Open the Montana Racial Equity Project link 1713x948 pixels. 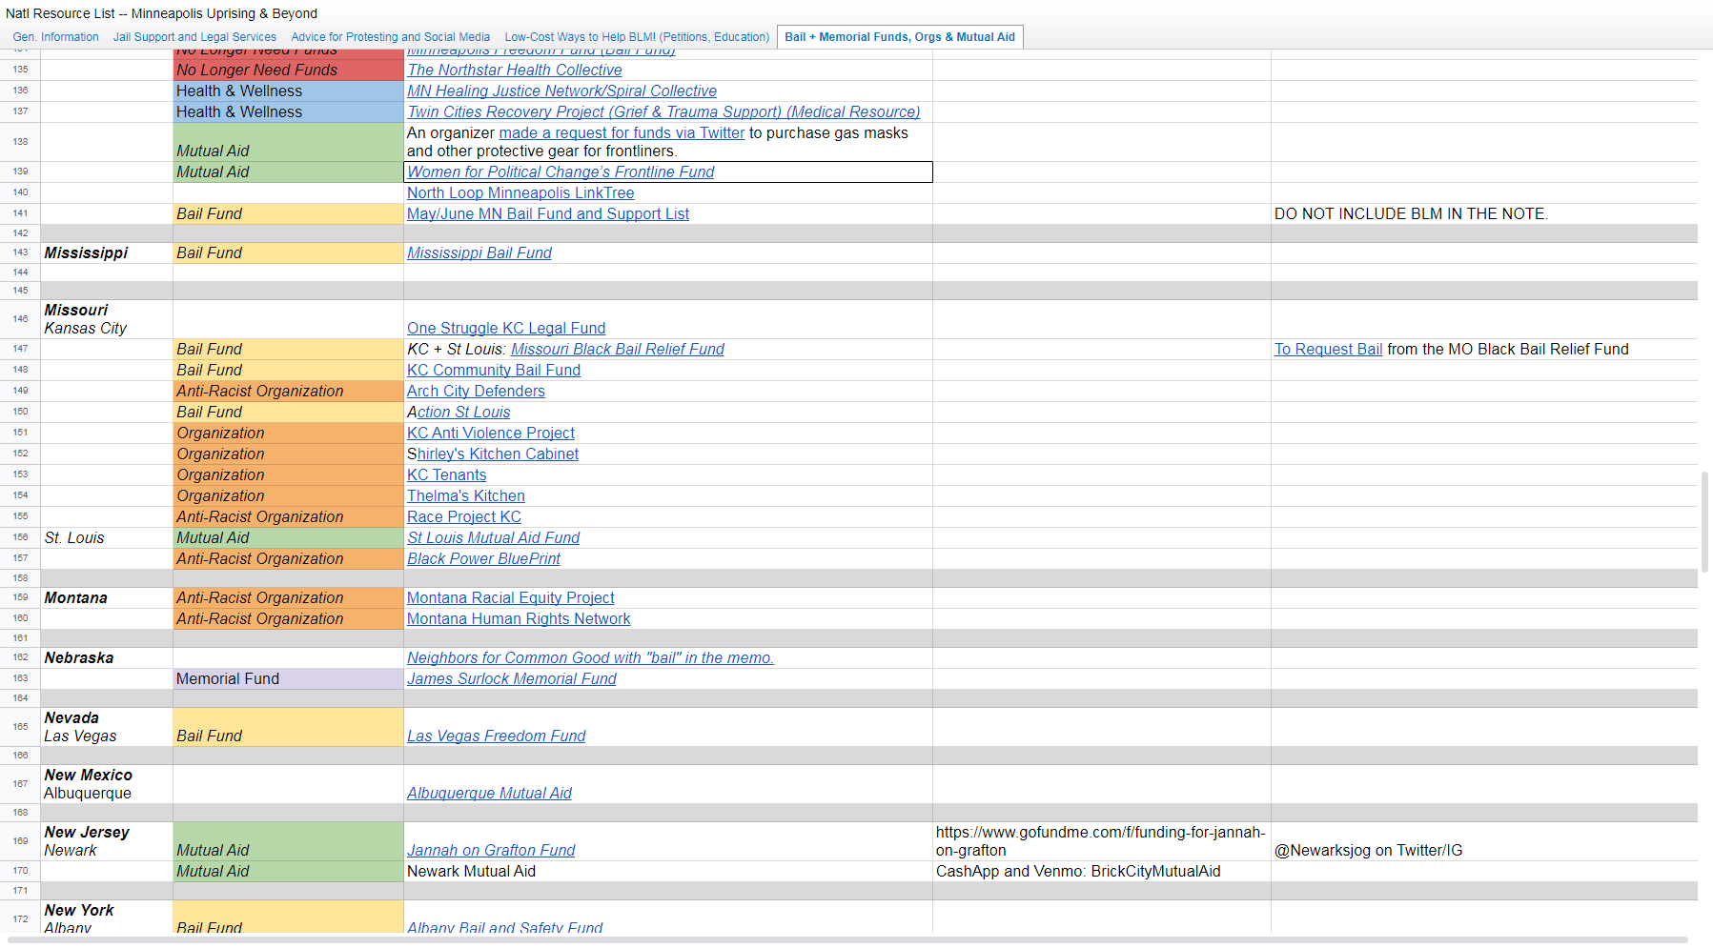click(511, 598)
